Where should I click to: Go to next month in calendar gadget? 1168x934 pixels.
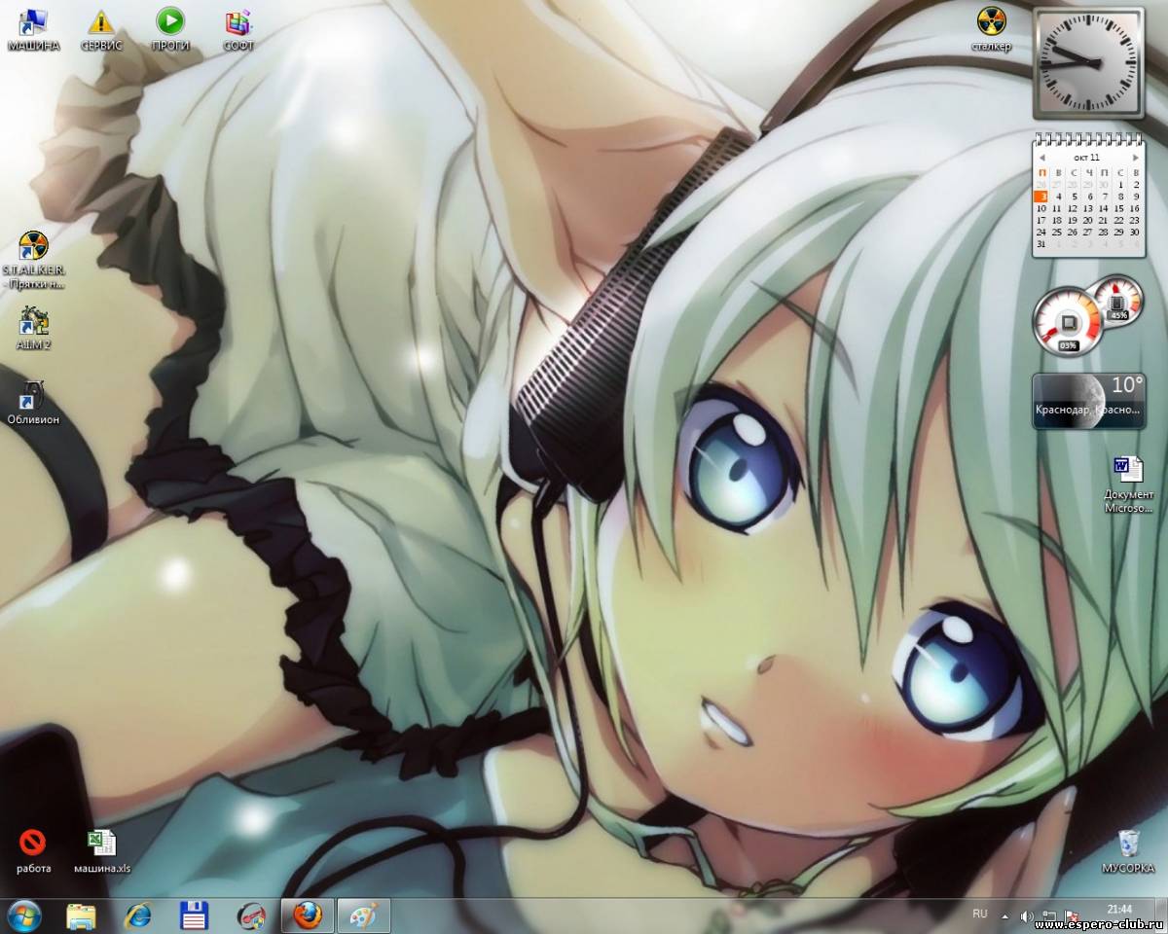tap(1135, 157)
